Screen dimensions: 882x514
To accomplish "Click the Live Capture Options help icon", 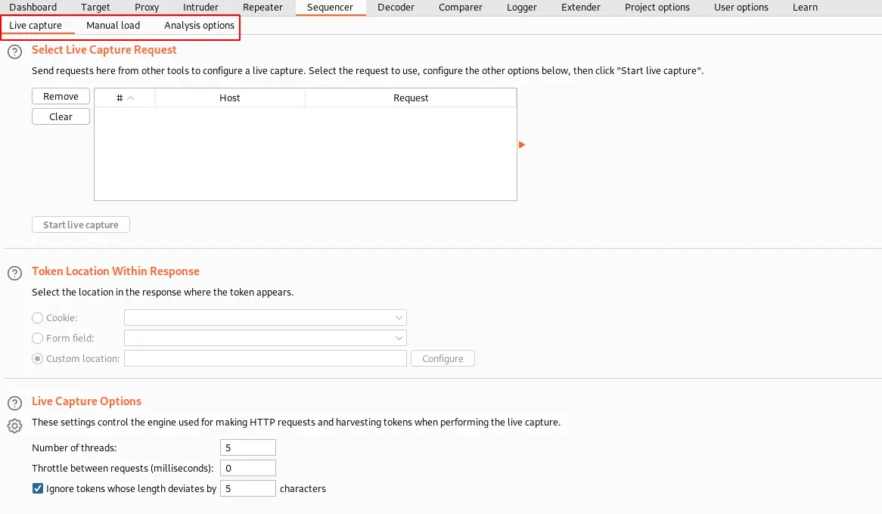I will click(14, 403).
